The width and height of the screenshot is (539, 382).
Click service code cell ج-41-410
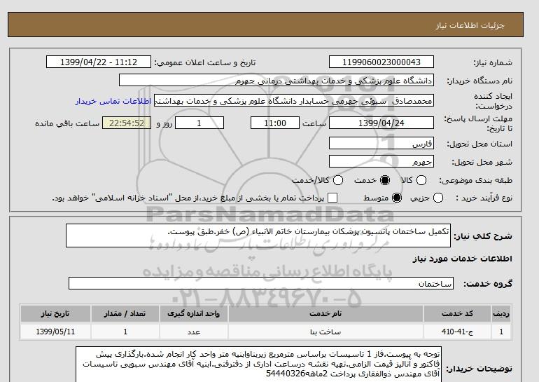[457, 332]
